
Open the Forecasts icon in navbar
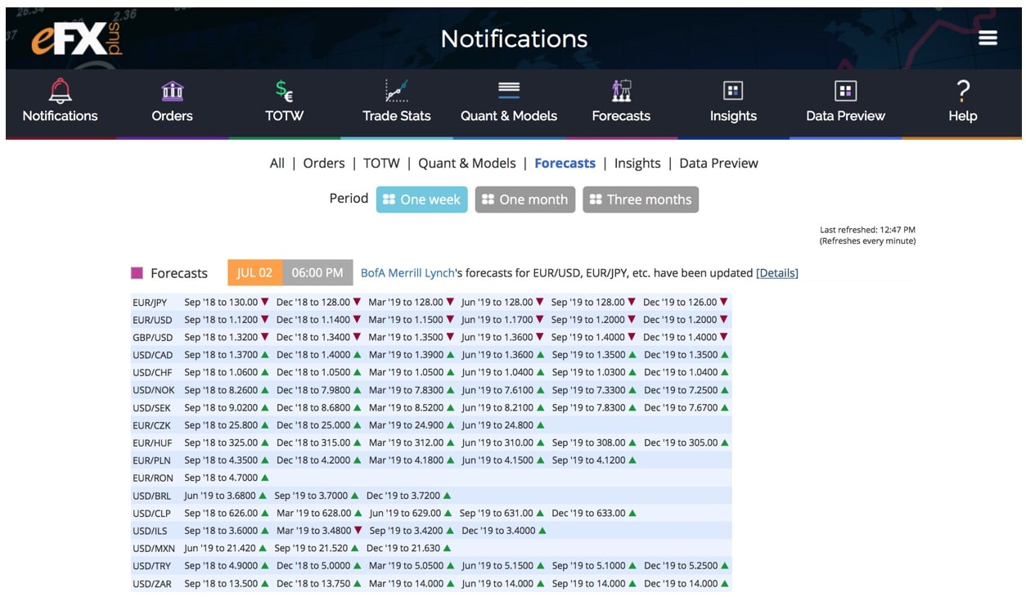[x=621, y=91]
